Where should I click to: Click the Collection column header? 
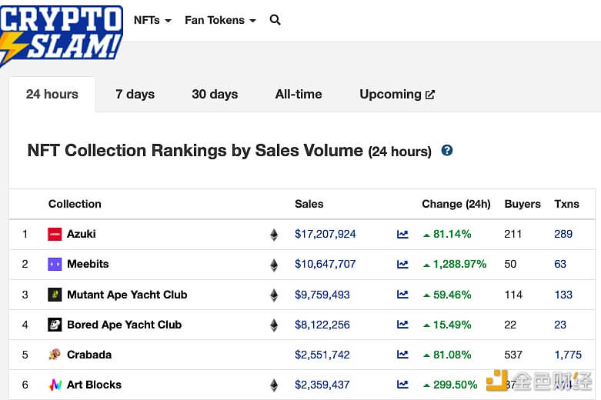(75, 204)
